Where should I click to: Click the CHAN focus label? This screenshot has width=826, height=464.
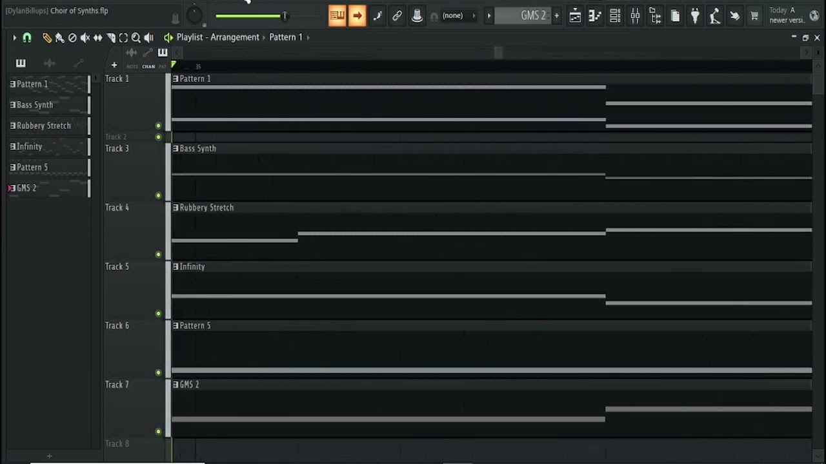148,66
